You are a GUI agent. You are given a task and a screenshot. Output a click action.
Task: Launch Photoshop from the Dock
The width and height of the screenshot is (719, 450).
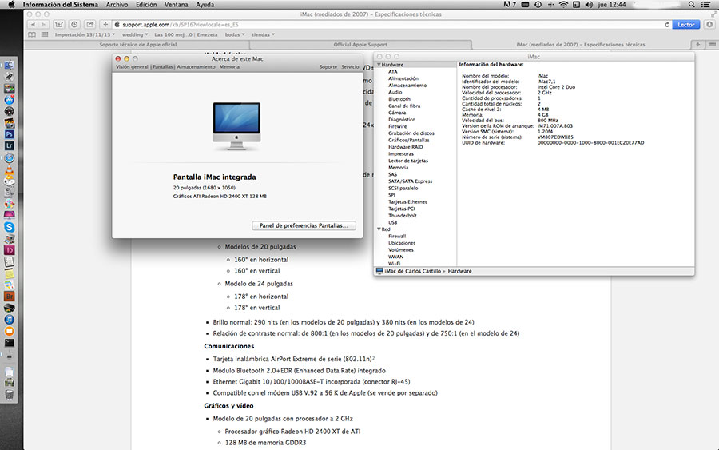(9, 134)
